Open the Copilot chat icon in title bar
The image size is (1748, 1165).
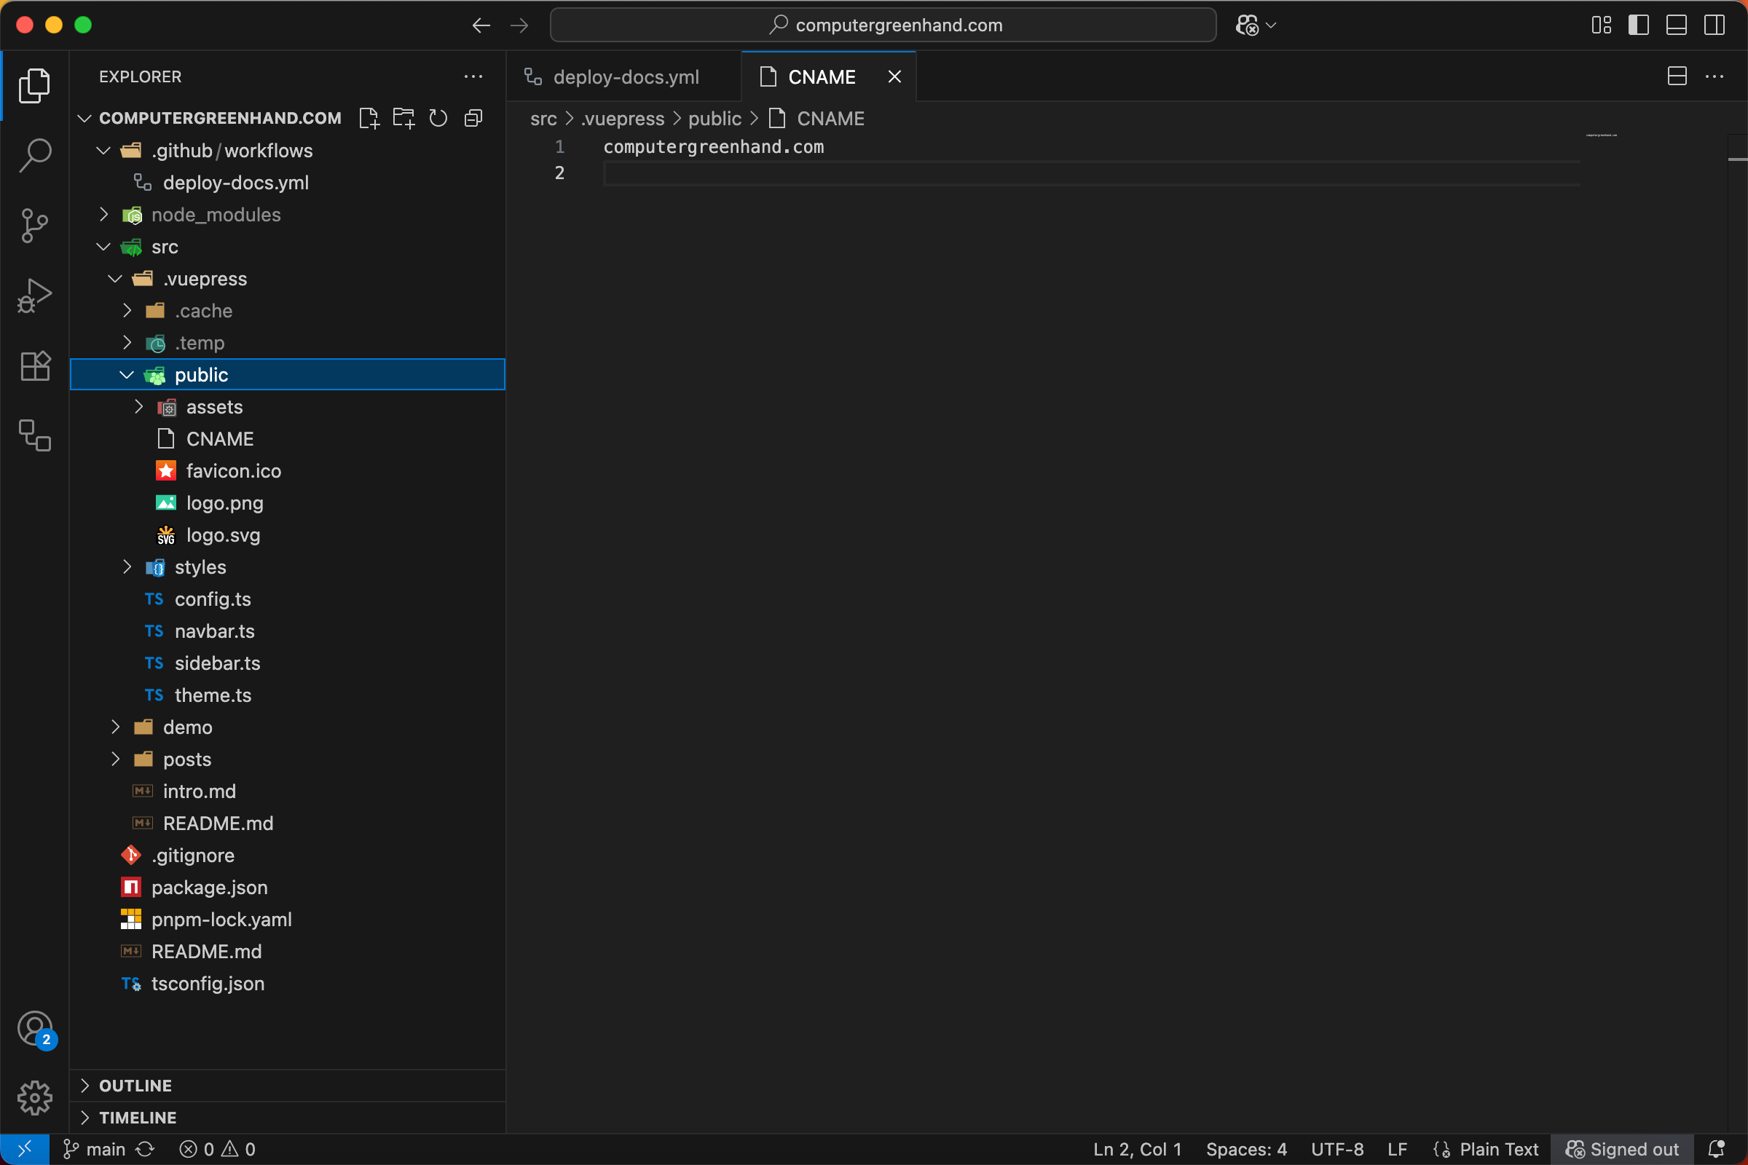pyautogui.click(x=1247, y=25)
